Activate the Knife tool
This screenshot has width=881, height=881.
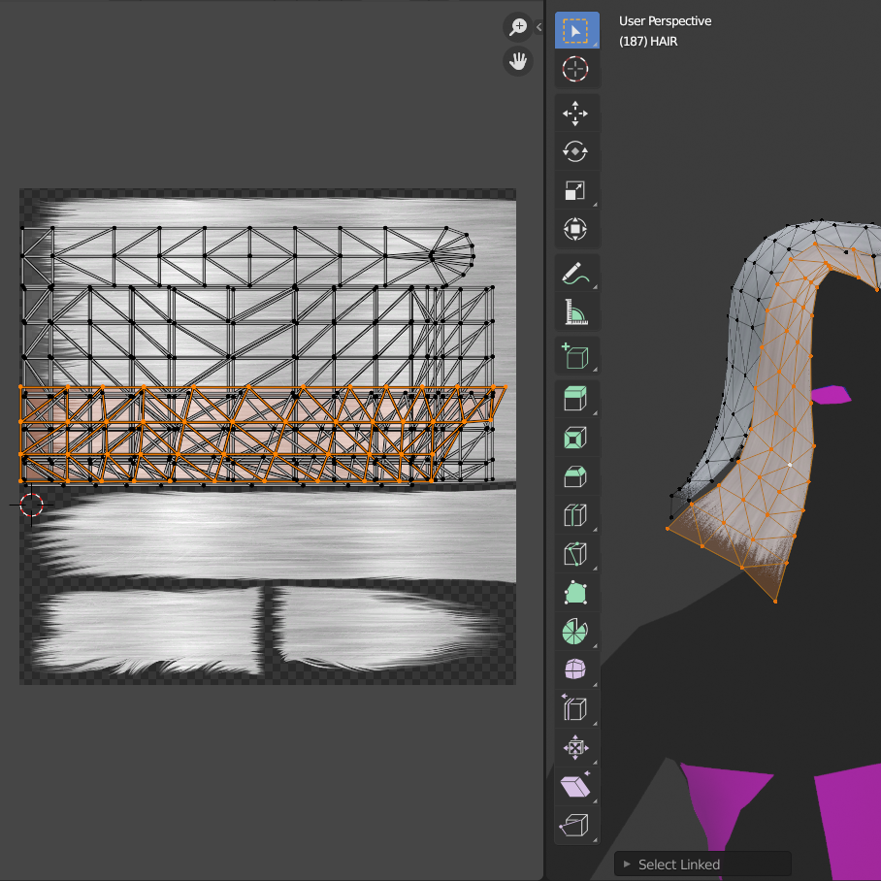pyautogui.click(x=576, y=553)
